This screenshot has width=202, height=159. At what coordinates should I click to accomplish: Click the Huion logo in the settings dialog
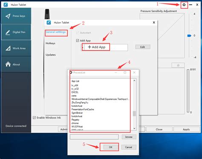coord(49,23)
